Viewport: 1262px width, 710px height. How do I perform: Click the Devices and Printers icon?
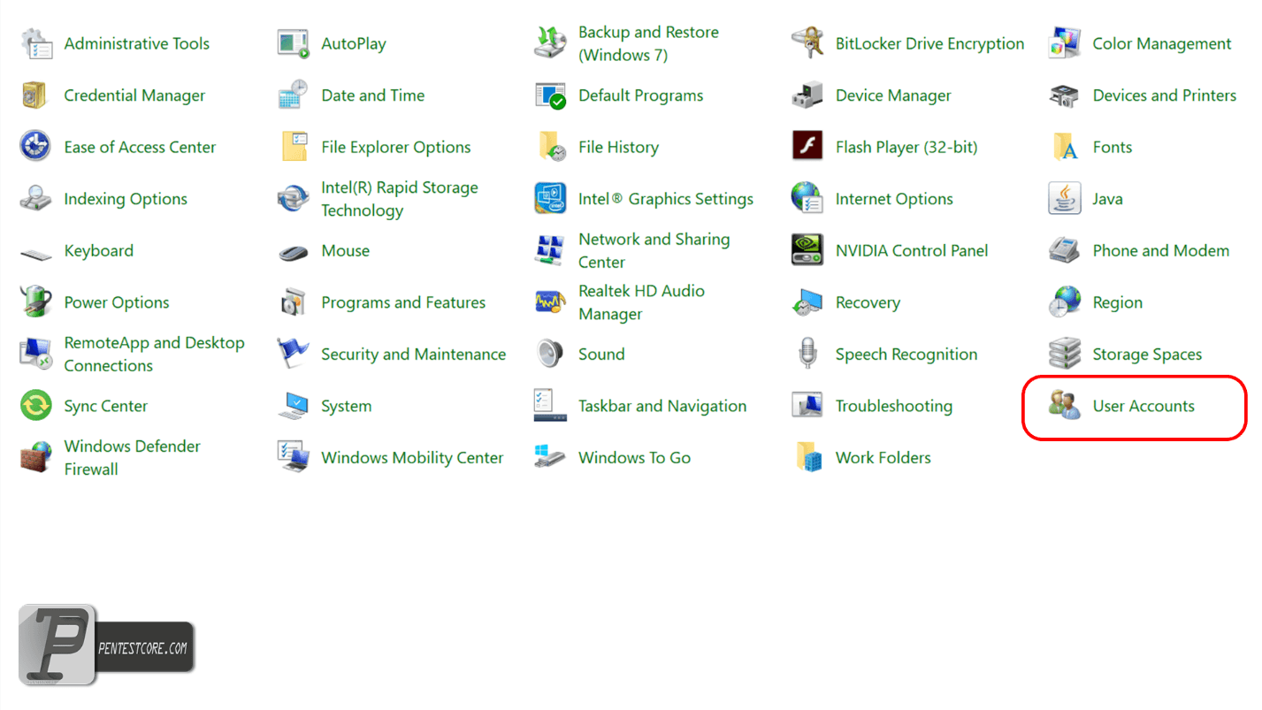coord(1064,95)
